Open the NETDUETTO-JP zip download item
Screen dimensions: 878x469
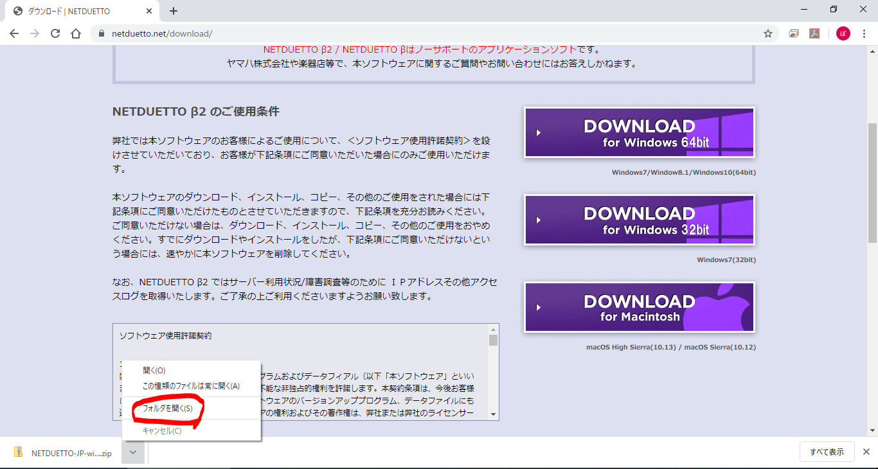point(64,453)
